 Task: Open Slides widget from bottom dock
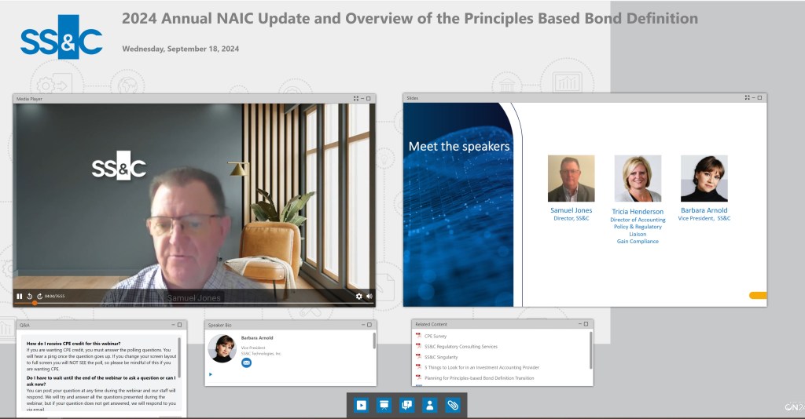coord(384,405)
